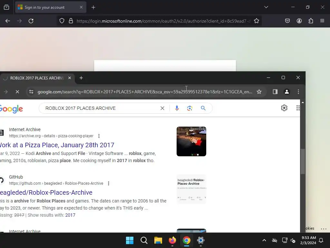Click the Firefox address bar URL

(x=163, y=21)
